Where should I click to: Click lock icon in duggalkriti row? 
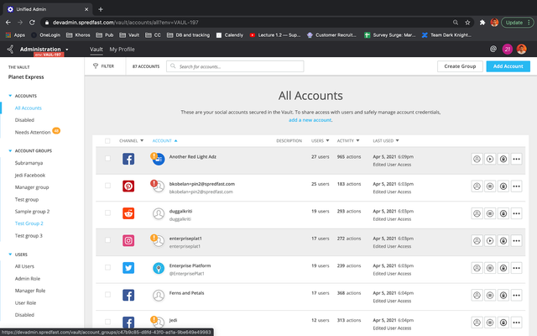coord(503,213)
